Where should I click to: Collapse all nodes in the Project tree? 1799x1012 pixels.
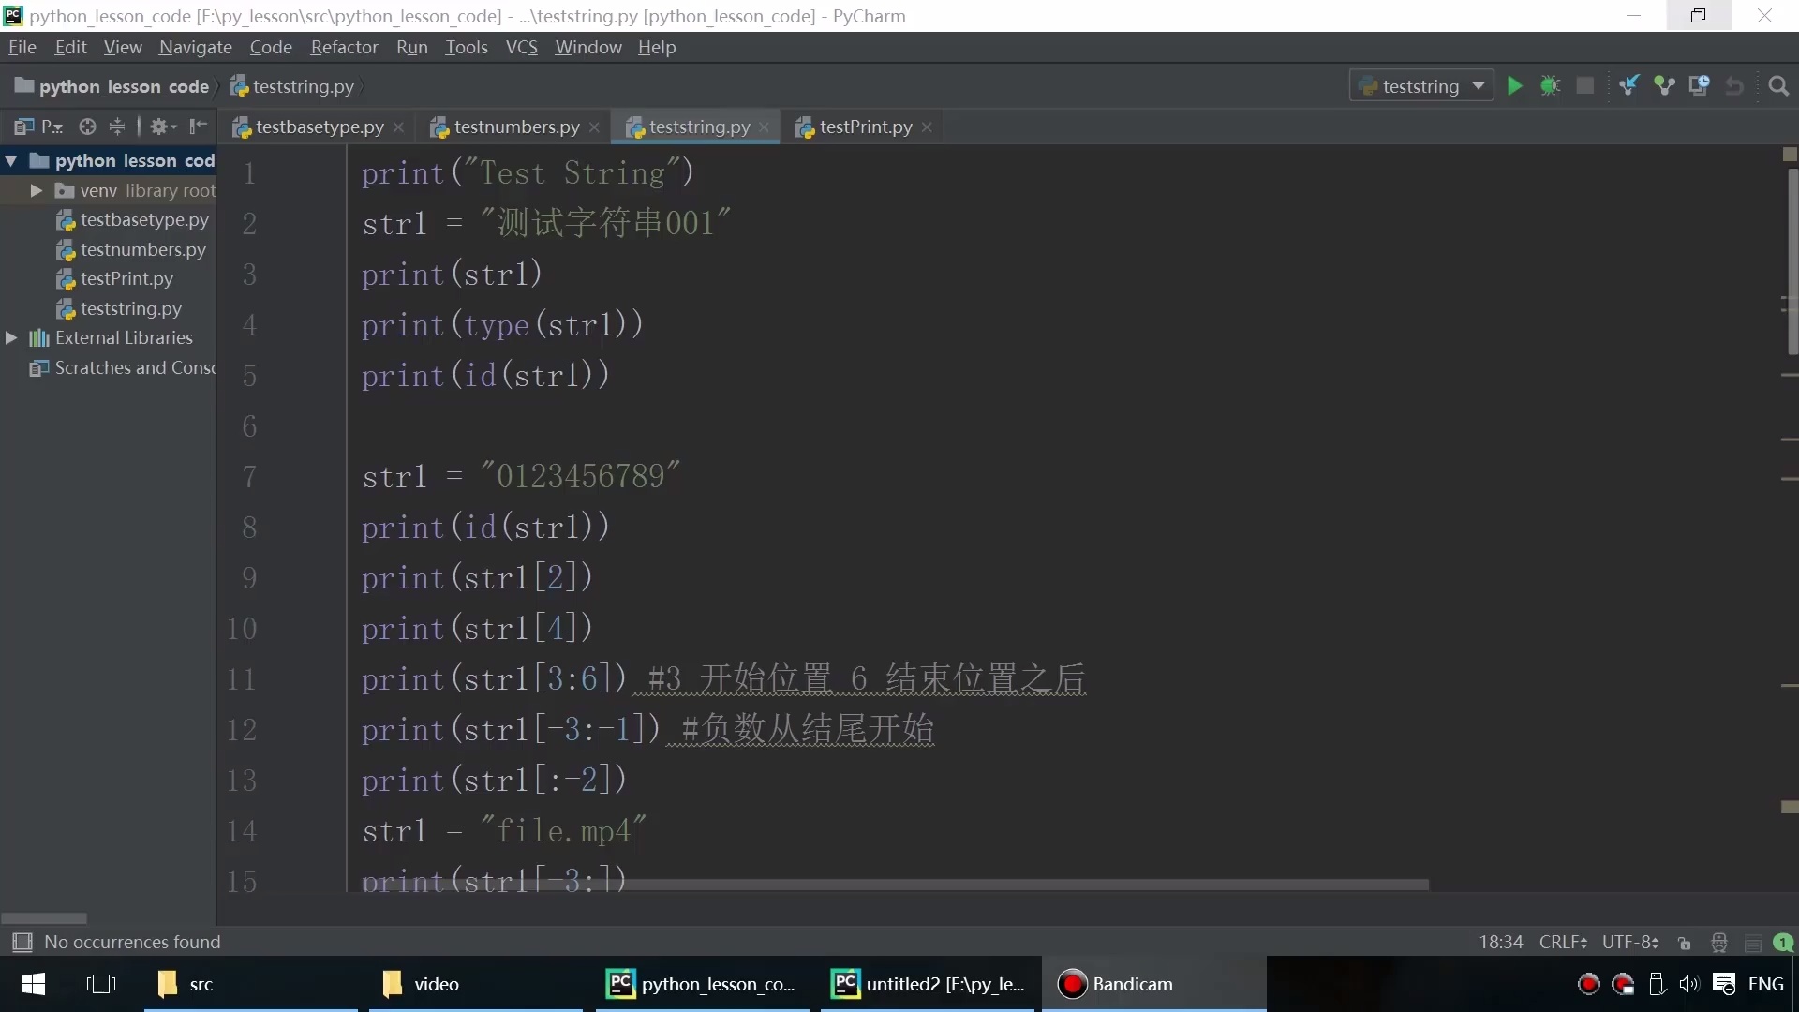tap(117, 127)
